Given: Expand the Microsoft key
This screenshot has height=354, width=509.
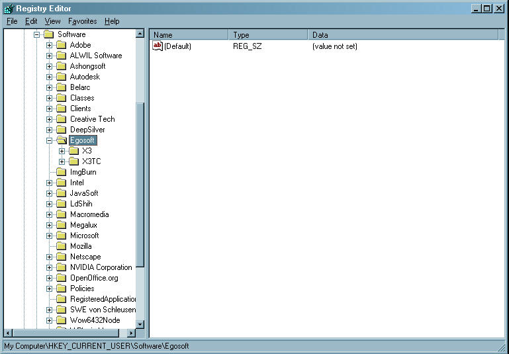Looking at the screenshot, I should pos(49,236).
